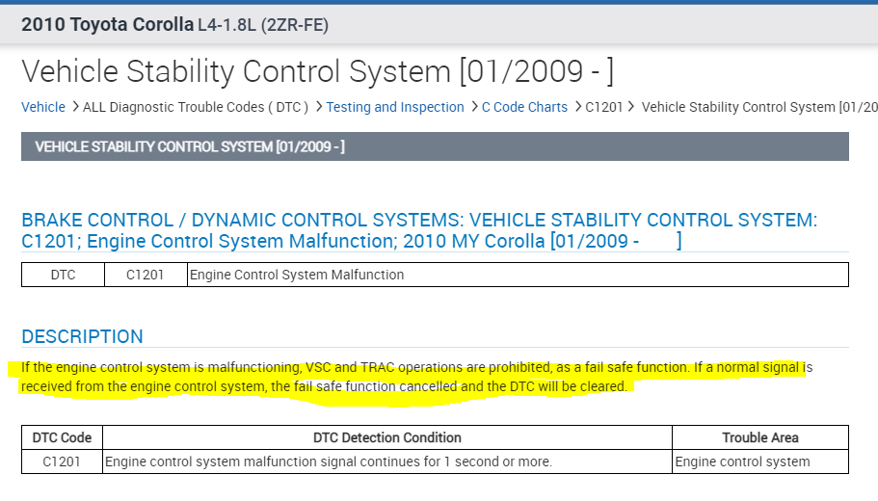Click the chevron after Testing and Inspection
Screen dimensions: 878x501
[473, 107]
